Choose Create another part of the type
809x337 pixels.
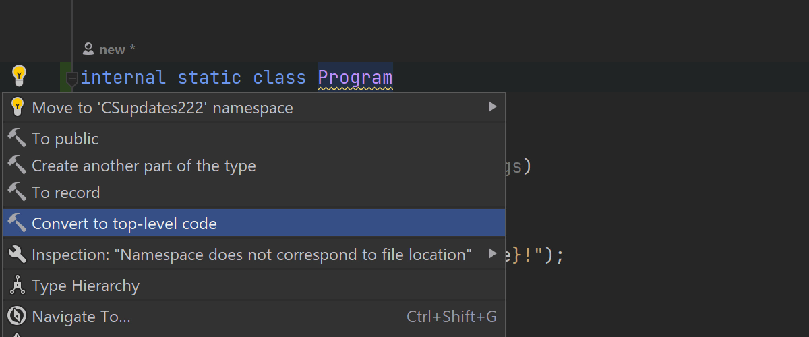pos(144,165)
